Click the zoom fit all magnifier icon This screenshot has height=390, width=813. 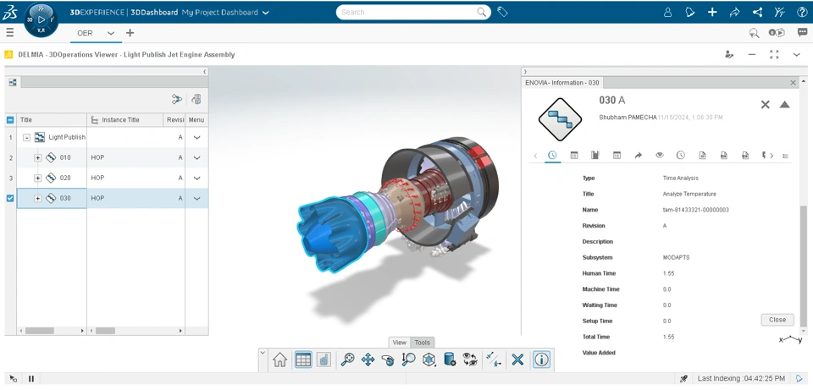(x=347, y=360)
